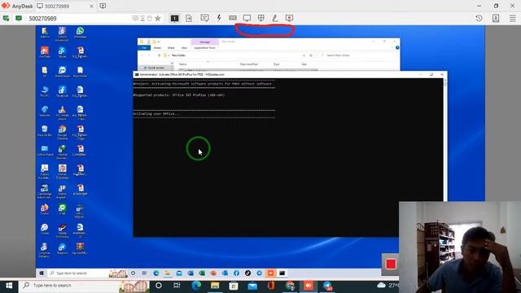Select the whiteboard pen icon
The height and width of the screenshot is (293, 521).
coord(275,18)
